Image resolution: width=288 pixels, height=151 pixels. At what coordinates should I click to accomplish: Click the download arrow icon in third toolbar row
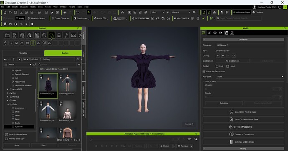click(27, 24)
